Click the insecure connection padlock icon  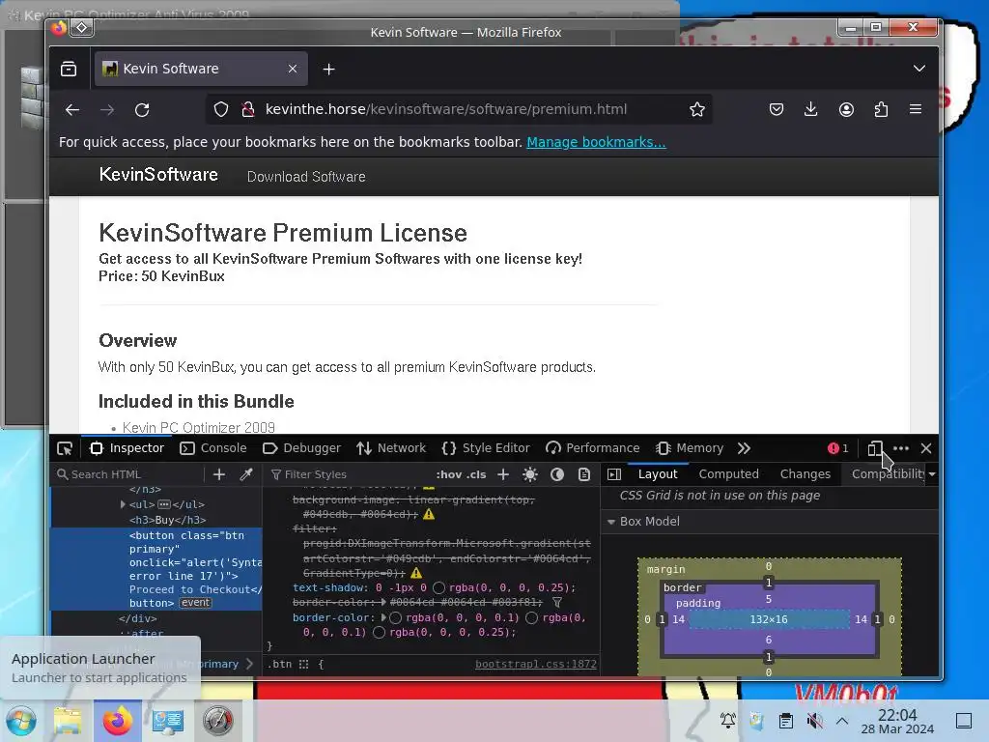coord(248,110)
